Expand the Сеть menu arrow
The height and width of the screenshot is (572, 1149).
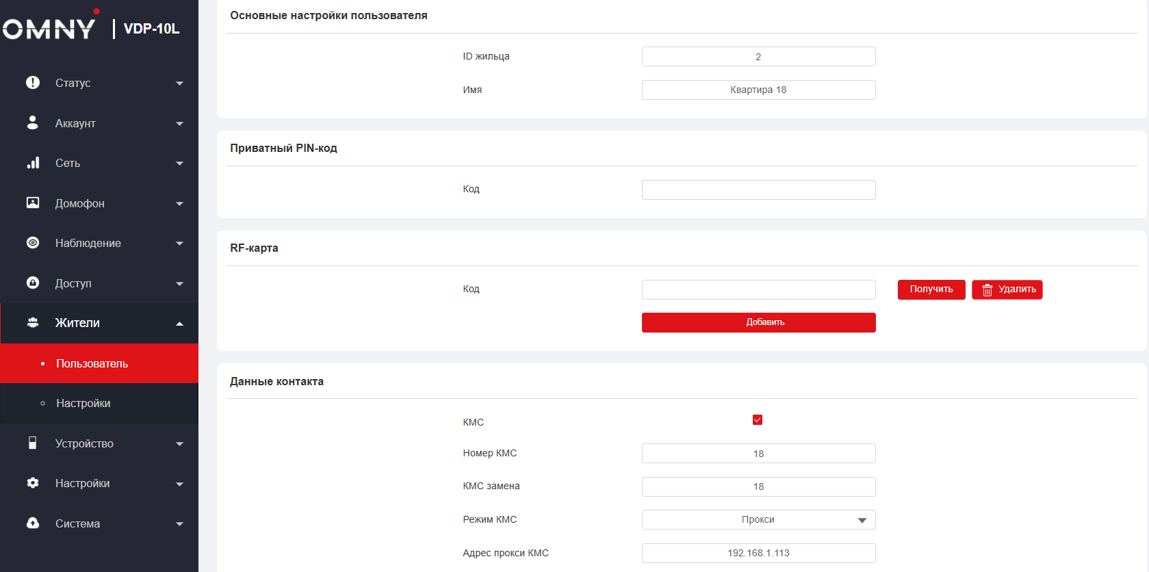click(179, 164)
